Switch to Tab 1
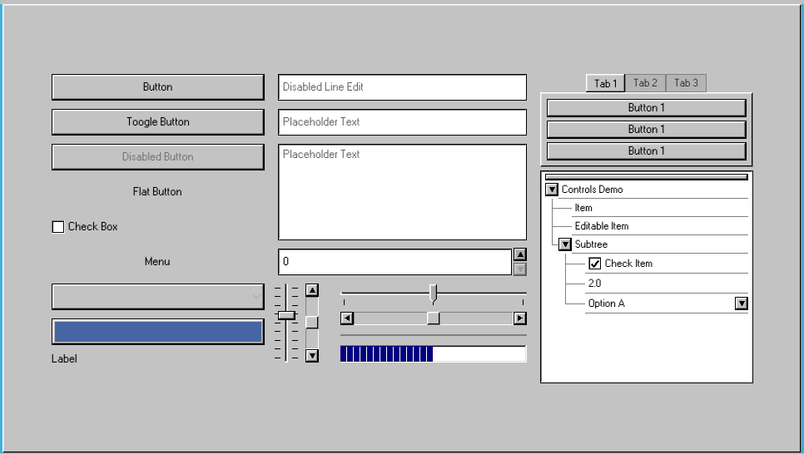The image size is (804, 454). 606,83
